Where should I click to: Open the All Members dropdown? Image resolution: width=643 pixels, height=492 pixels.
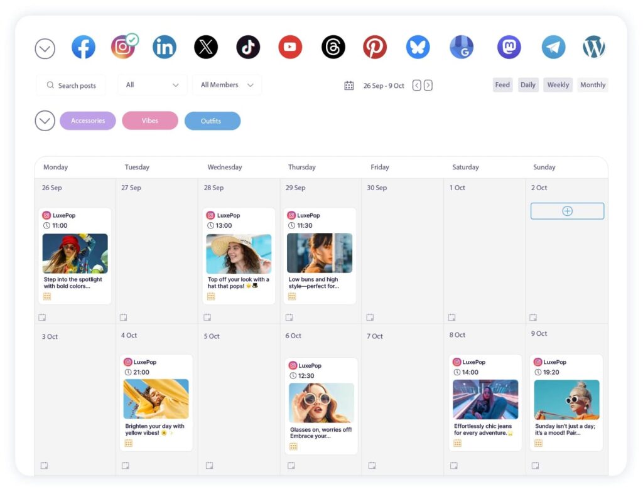[x=227, y=85]
